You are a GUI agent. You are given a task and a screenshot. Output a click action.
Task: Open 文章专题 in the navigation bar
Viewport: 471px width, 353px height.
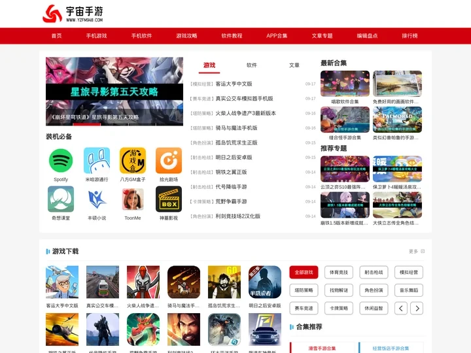(322, 36)
